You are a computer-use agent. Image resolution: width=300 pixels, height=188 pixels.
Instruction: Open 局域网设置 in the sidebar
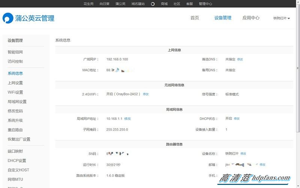pyautogui.click(x=17, y=102)
